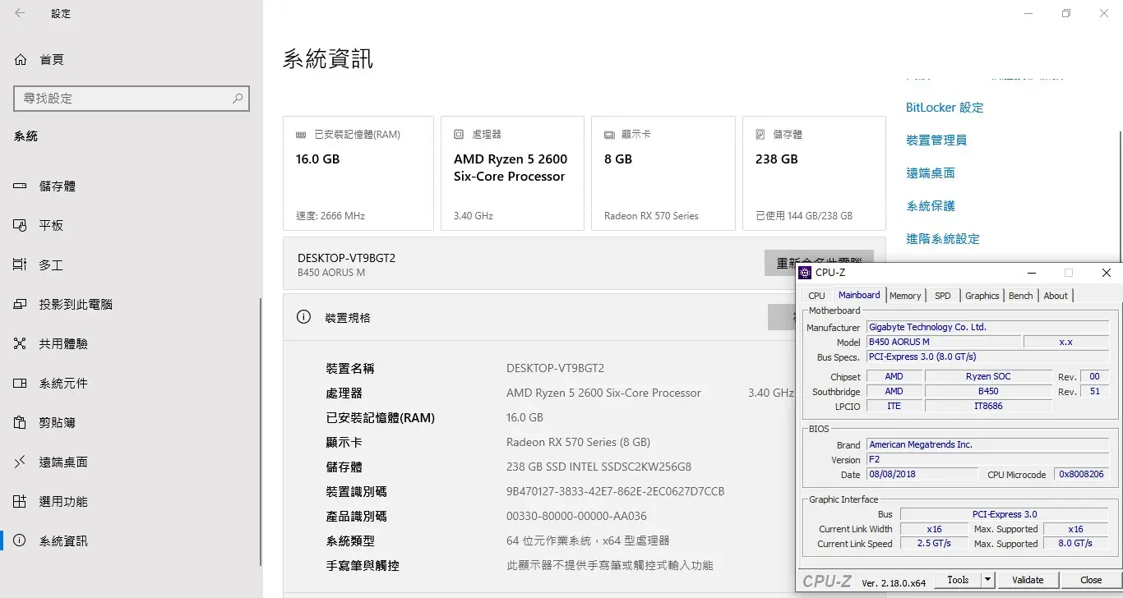Open Storage (儲存體) sidebar item
This screenshot has width=1123, height=598.
[x=57, y=186]
